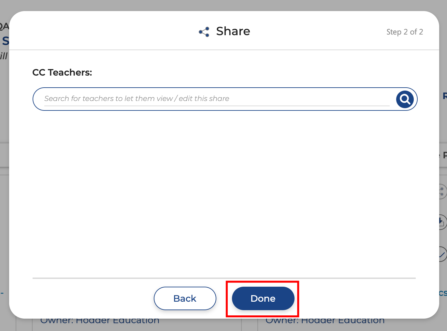Click the italic 'ill' text at left edge

point(4,56)
